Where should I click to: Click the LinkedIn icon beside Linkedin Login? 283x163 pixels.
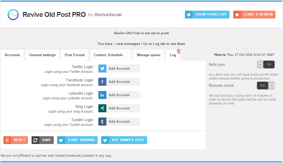(x=102, y=95)
